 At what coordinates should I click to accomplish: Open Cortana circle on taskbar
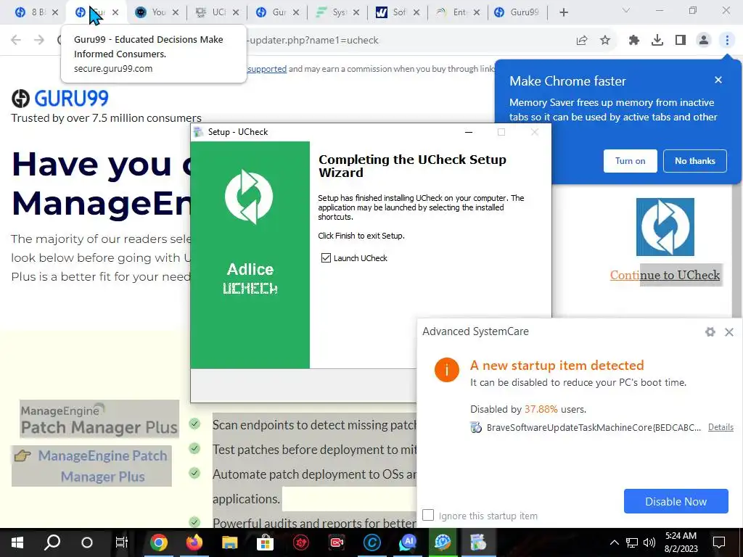point(87,542)
